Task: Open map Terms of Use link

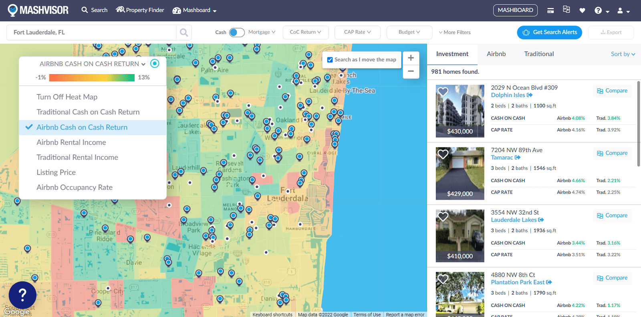Action: [367, 315]
